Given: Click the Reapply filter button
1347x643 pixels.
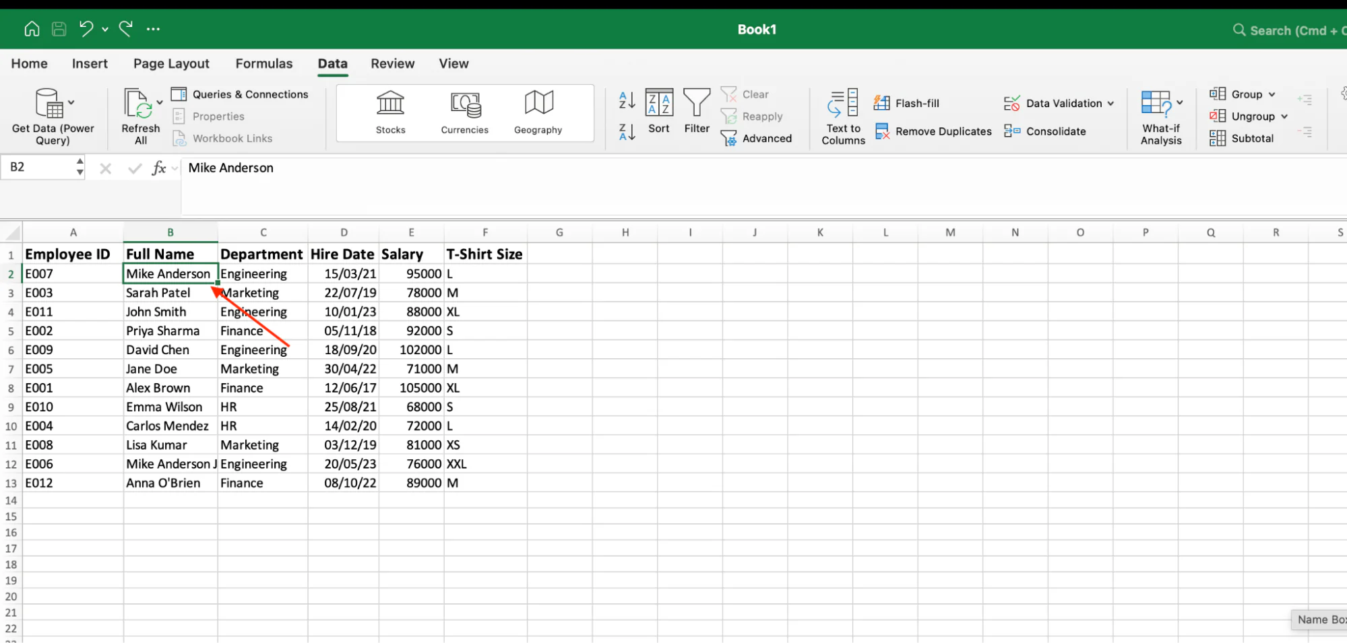Looking at the screenshot, I should [751, 116].
